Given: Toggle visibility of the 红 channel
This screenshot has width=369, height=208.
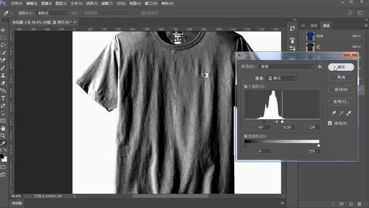Looking at the screenshot, I should (302, 47).
